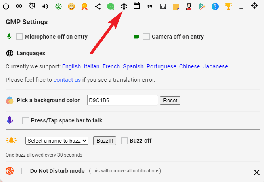Open the poll chart icon
Image resolution: width=264 pixels, height=182 pixels.
163,6
